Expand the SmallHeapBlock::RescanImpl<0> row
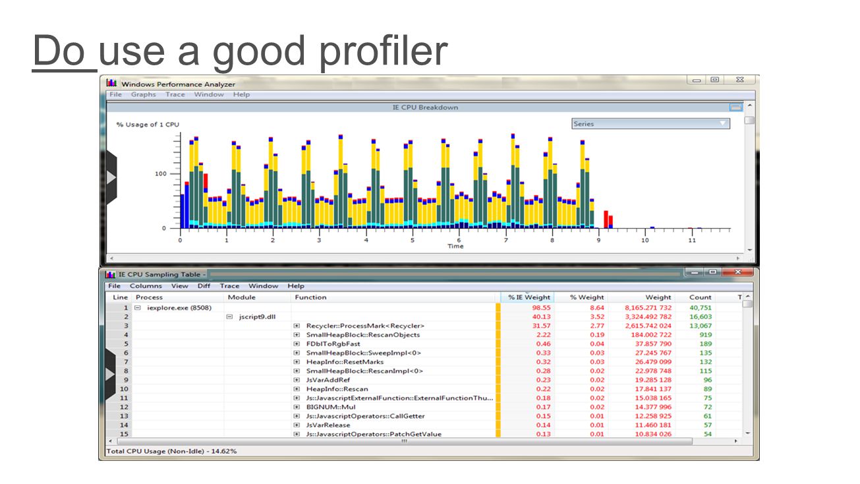This screenshot has height=484, width=860. pos(297,371)
